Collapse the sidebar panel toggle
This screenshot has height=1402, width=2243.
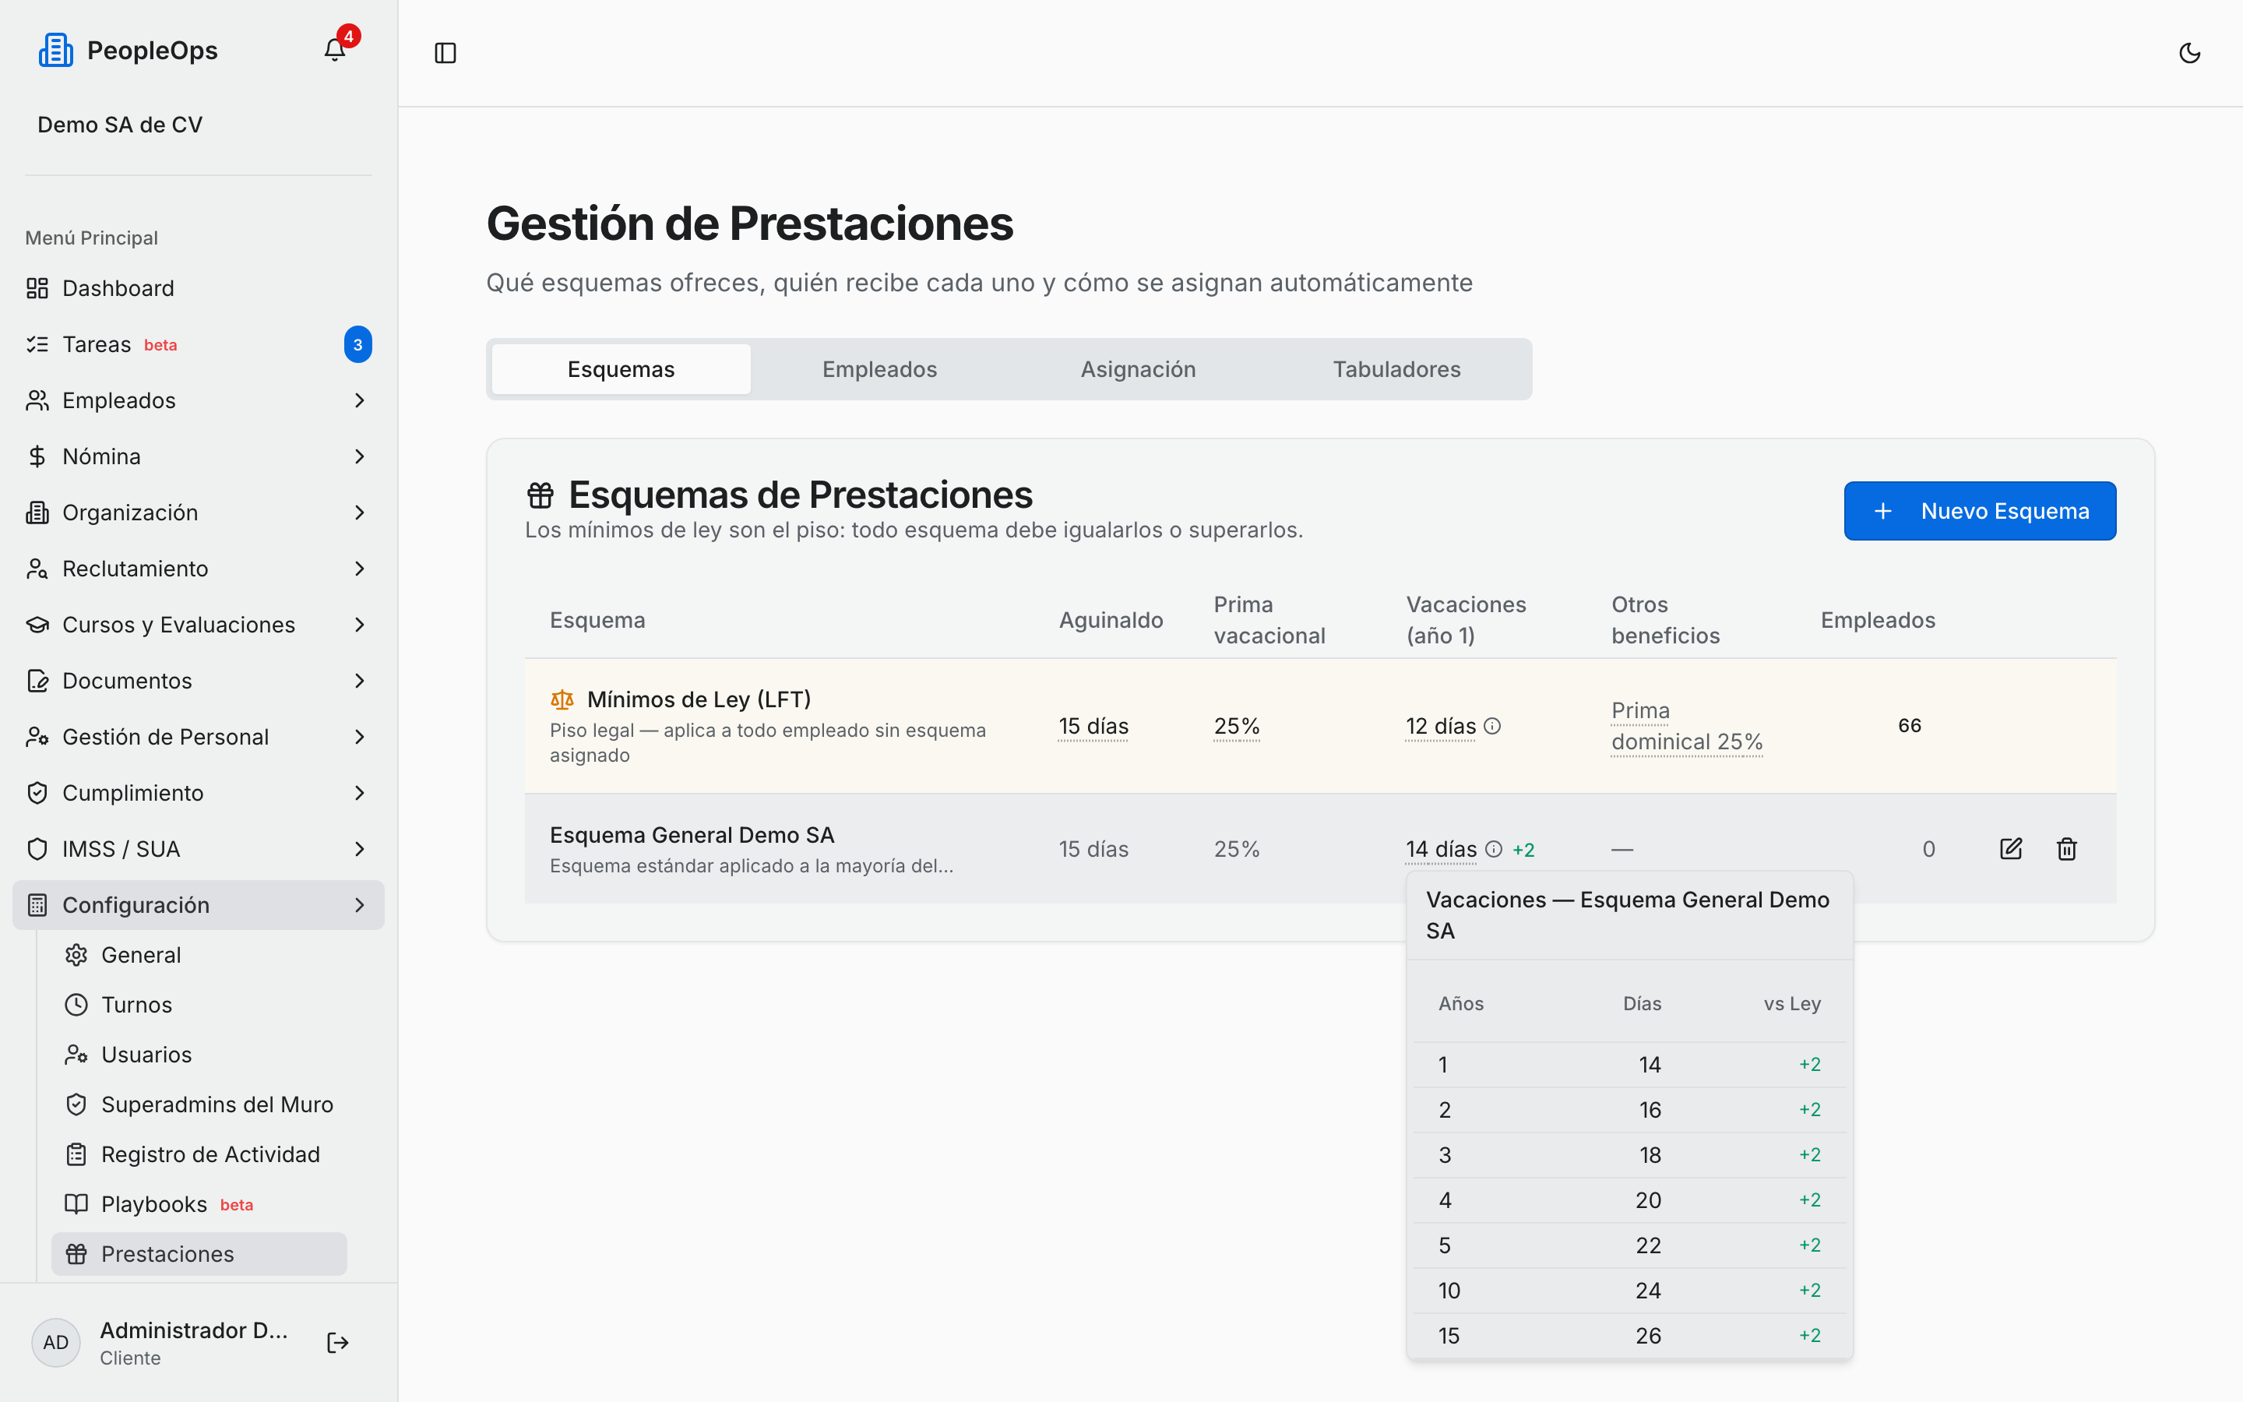click(445, 53)
